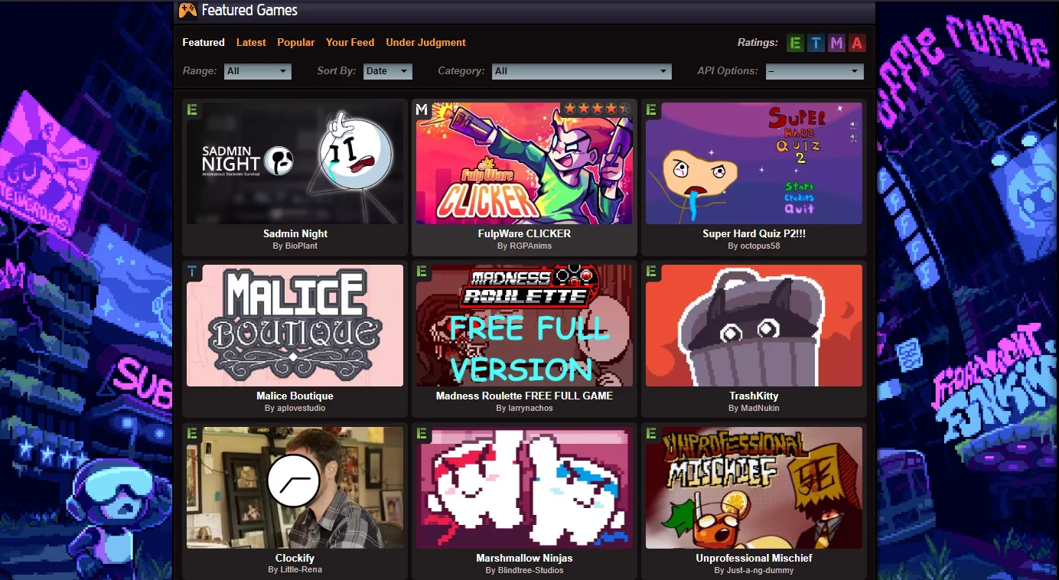Open the Range dropdown

coord(258,71)
